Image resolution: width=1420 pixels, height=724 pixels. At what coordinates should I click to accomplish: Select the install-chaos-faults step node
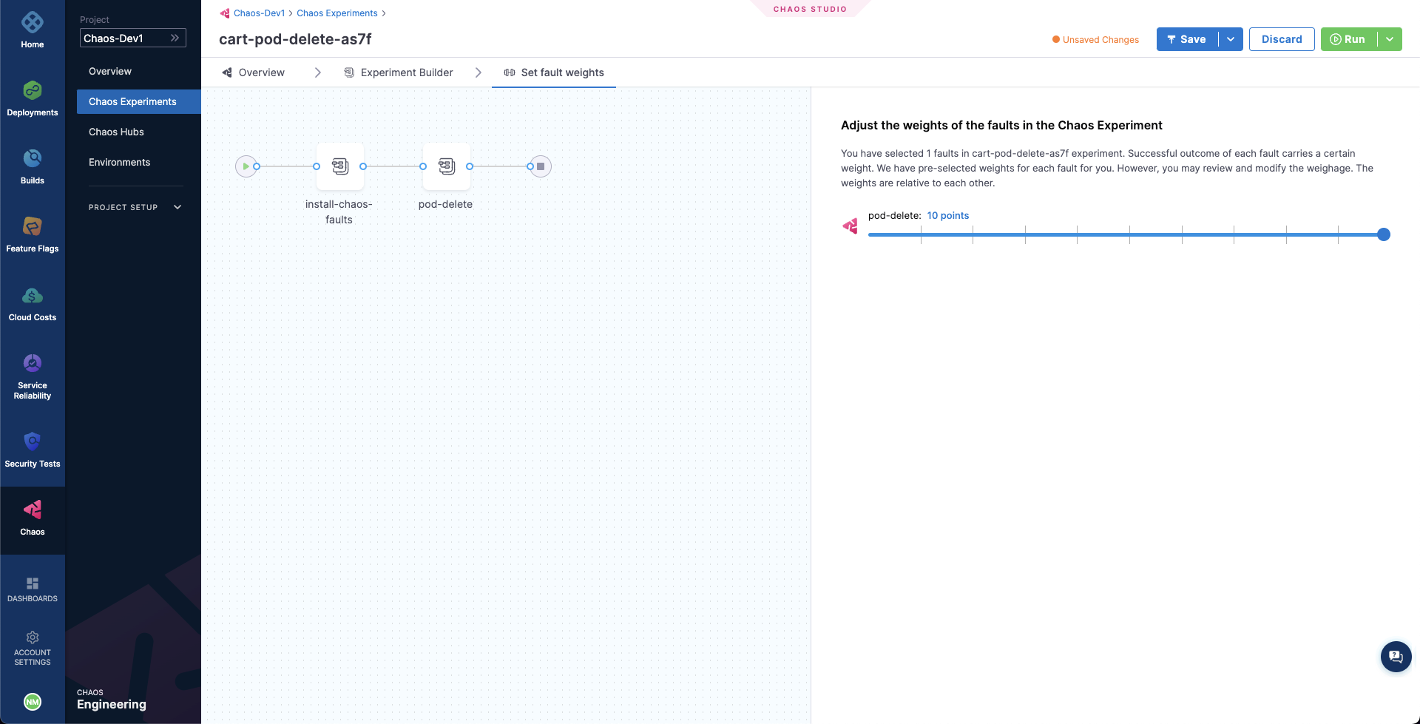(x=339, y=166)
